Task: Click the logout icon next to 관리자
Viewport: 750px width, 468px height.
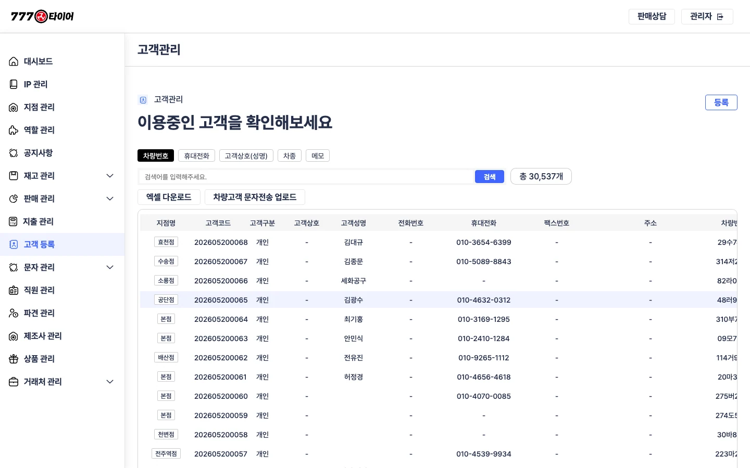Action: (x=720, y=17)
